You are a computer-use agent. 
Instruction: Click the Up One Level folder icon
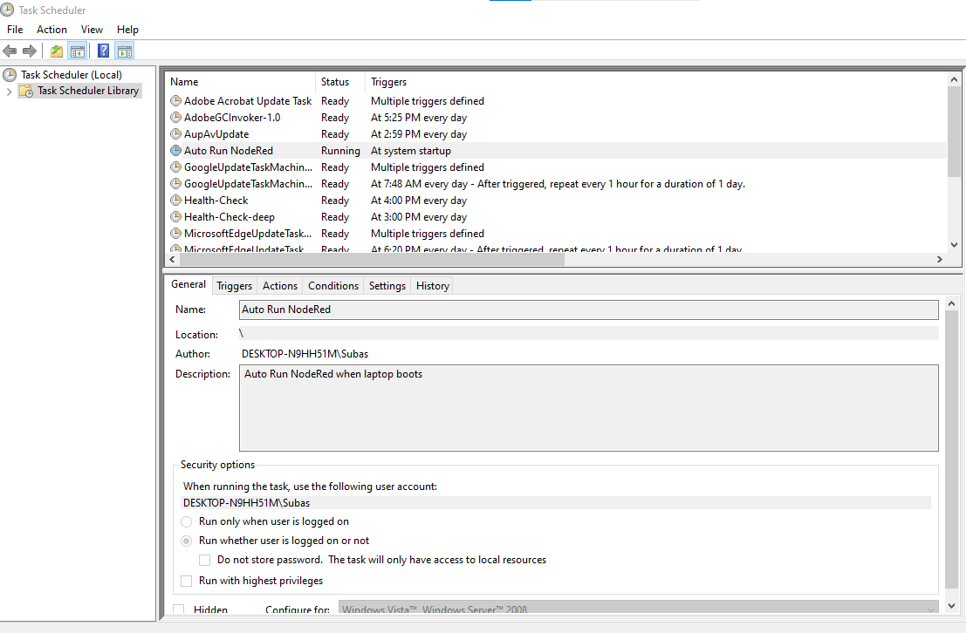click(x=57, y=51)
